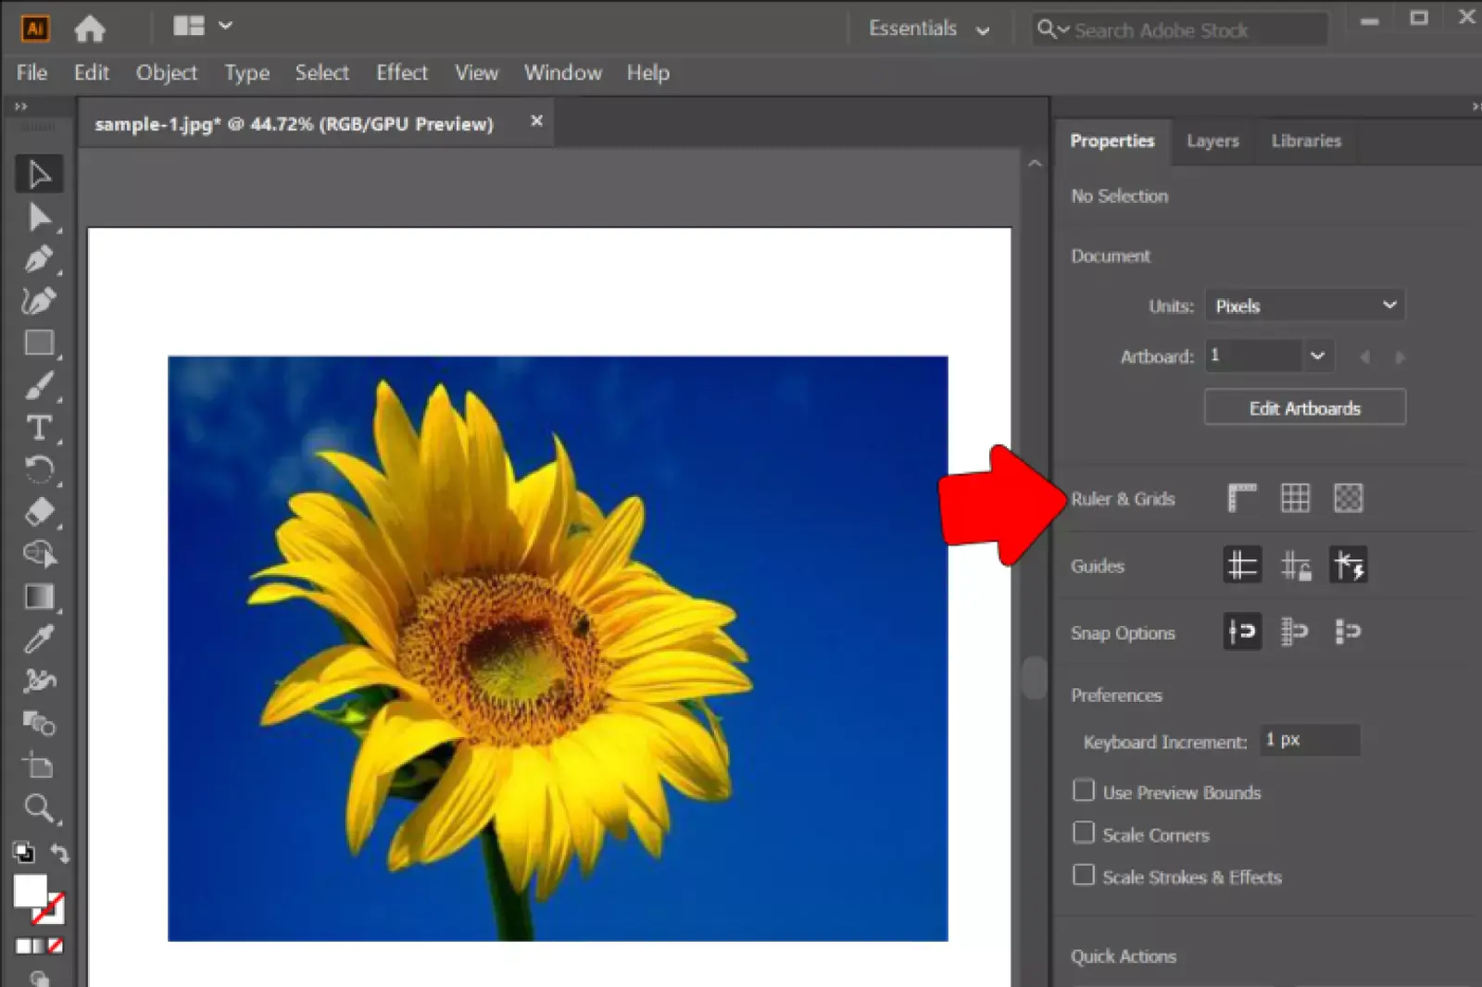The height and width of the screenshot is (987, 1482).
Task: Select the Rectangle tool
Action: click(39, 343)
